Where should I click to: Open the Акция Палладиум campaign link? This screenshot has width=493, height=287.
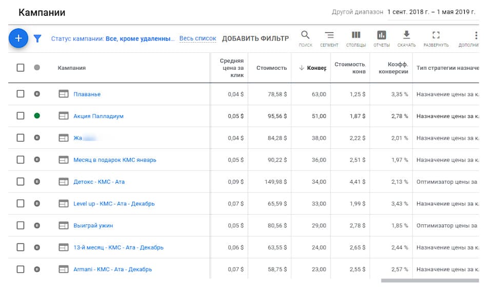pyautogui.click(x=98, y=116)
